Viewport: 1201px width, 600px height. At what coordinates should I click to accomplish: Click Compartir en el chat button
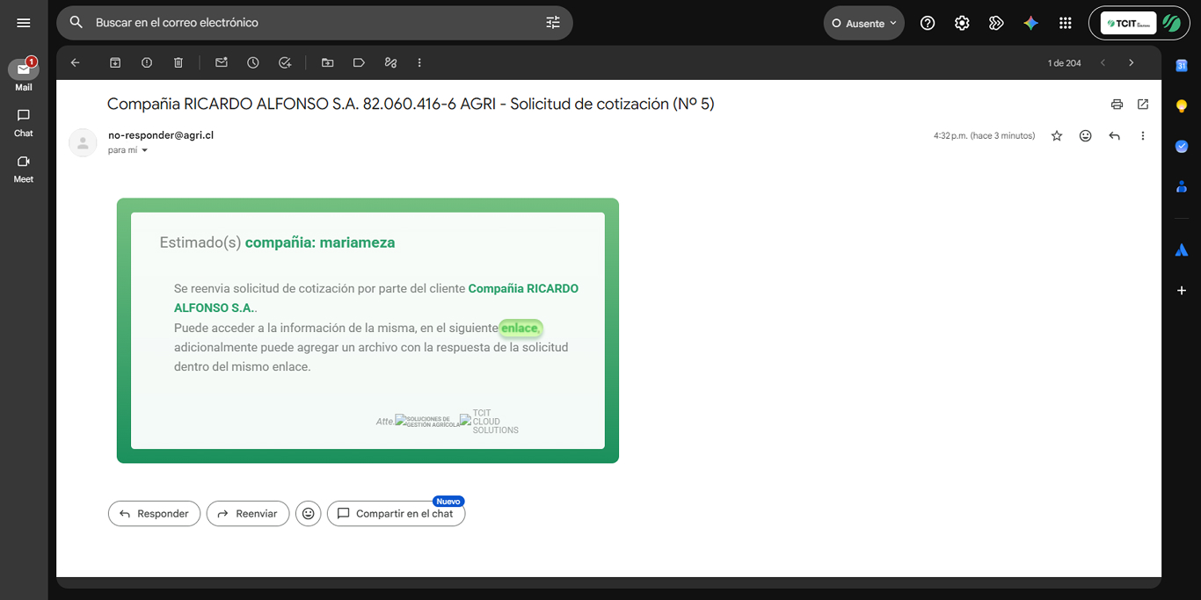pos(396,513)
